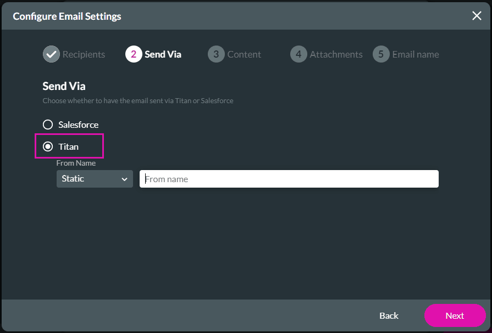The image size is (492, 333).
Task: Click the chevron arrow on Static dropdown
Action: [124, 179]
